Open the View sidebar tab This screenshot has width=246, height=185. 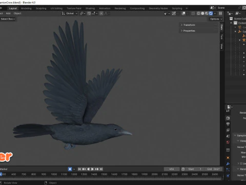[221, 46]
